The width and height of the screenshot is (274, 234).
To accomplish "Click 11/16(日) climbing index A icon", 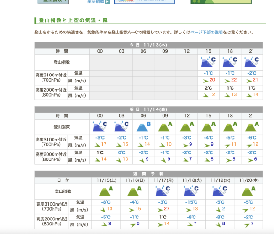I will point(134,191).
